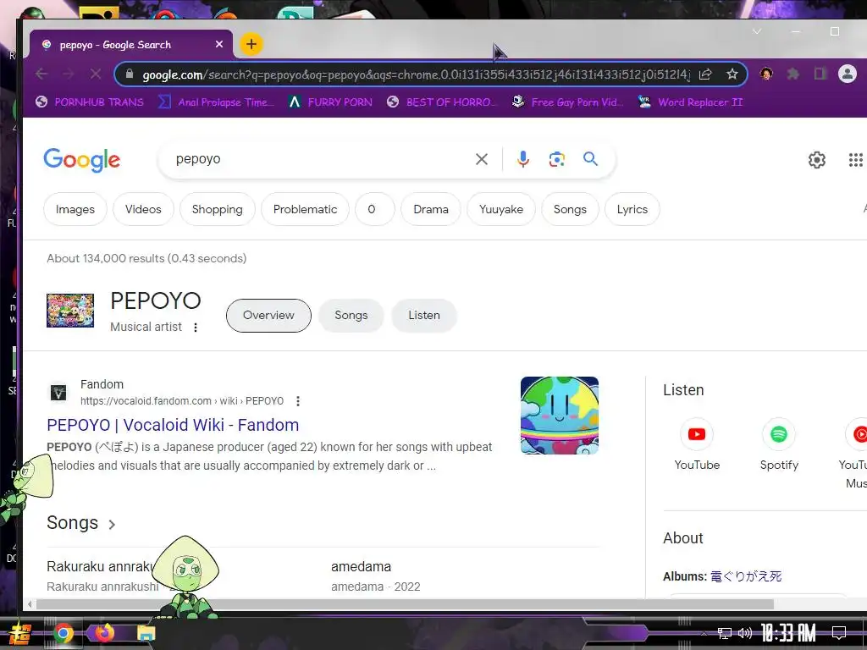
Task: Open PEPOYO | Vocaloid Wiki - Fandom link
Action: (173, 425)
